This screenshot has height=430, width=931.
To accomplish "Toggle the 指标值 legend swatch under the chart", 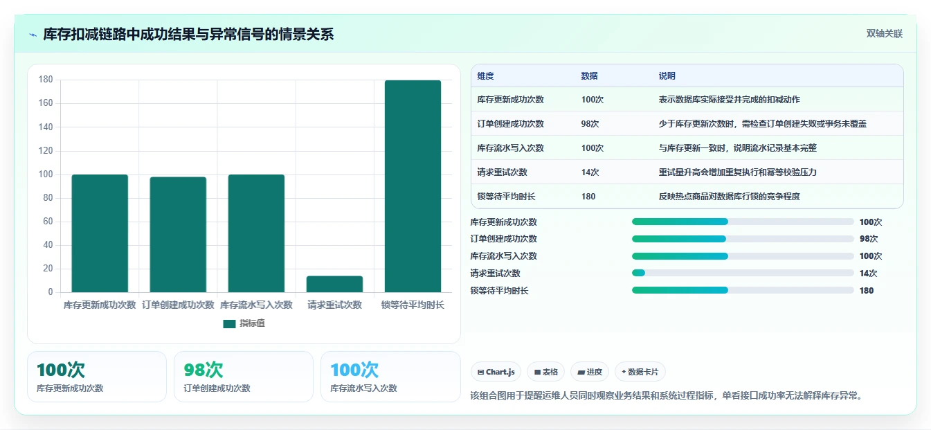I will point(229,323).
